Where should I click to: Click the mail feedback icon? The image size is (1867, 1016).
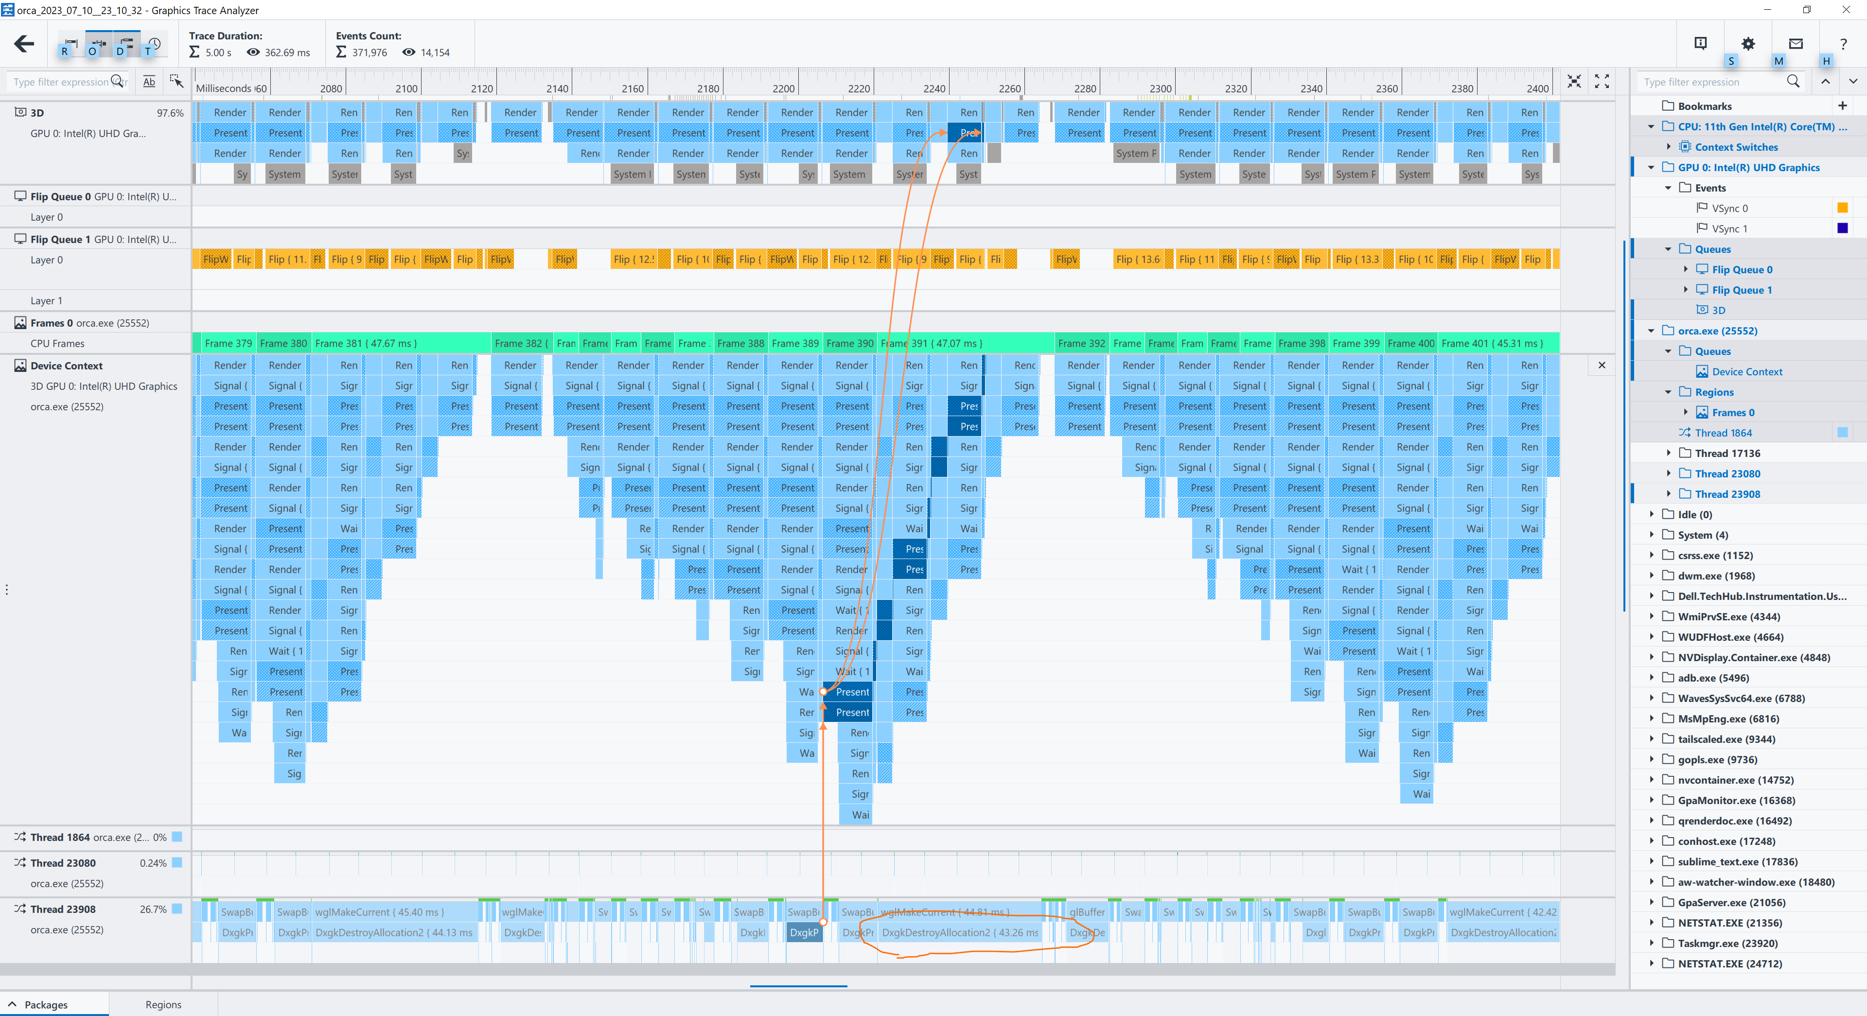1795,44
